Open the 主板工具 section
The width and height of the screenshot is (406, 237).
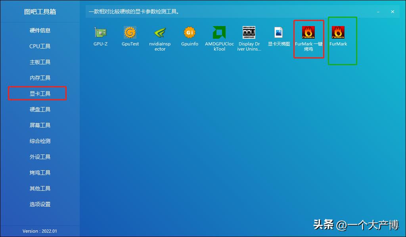(x=40, y=62)
